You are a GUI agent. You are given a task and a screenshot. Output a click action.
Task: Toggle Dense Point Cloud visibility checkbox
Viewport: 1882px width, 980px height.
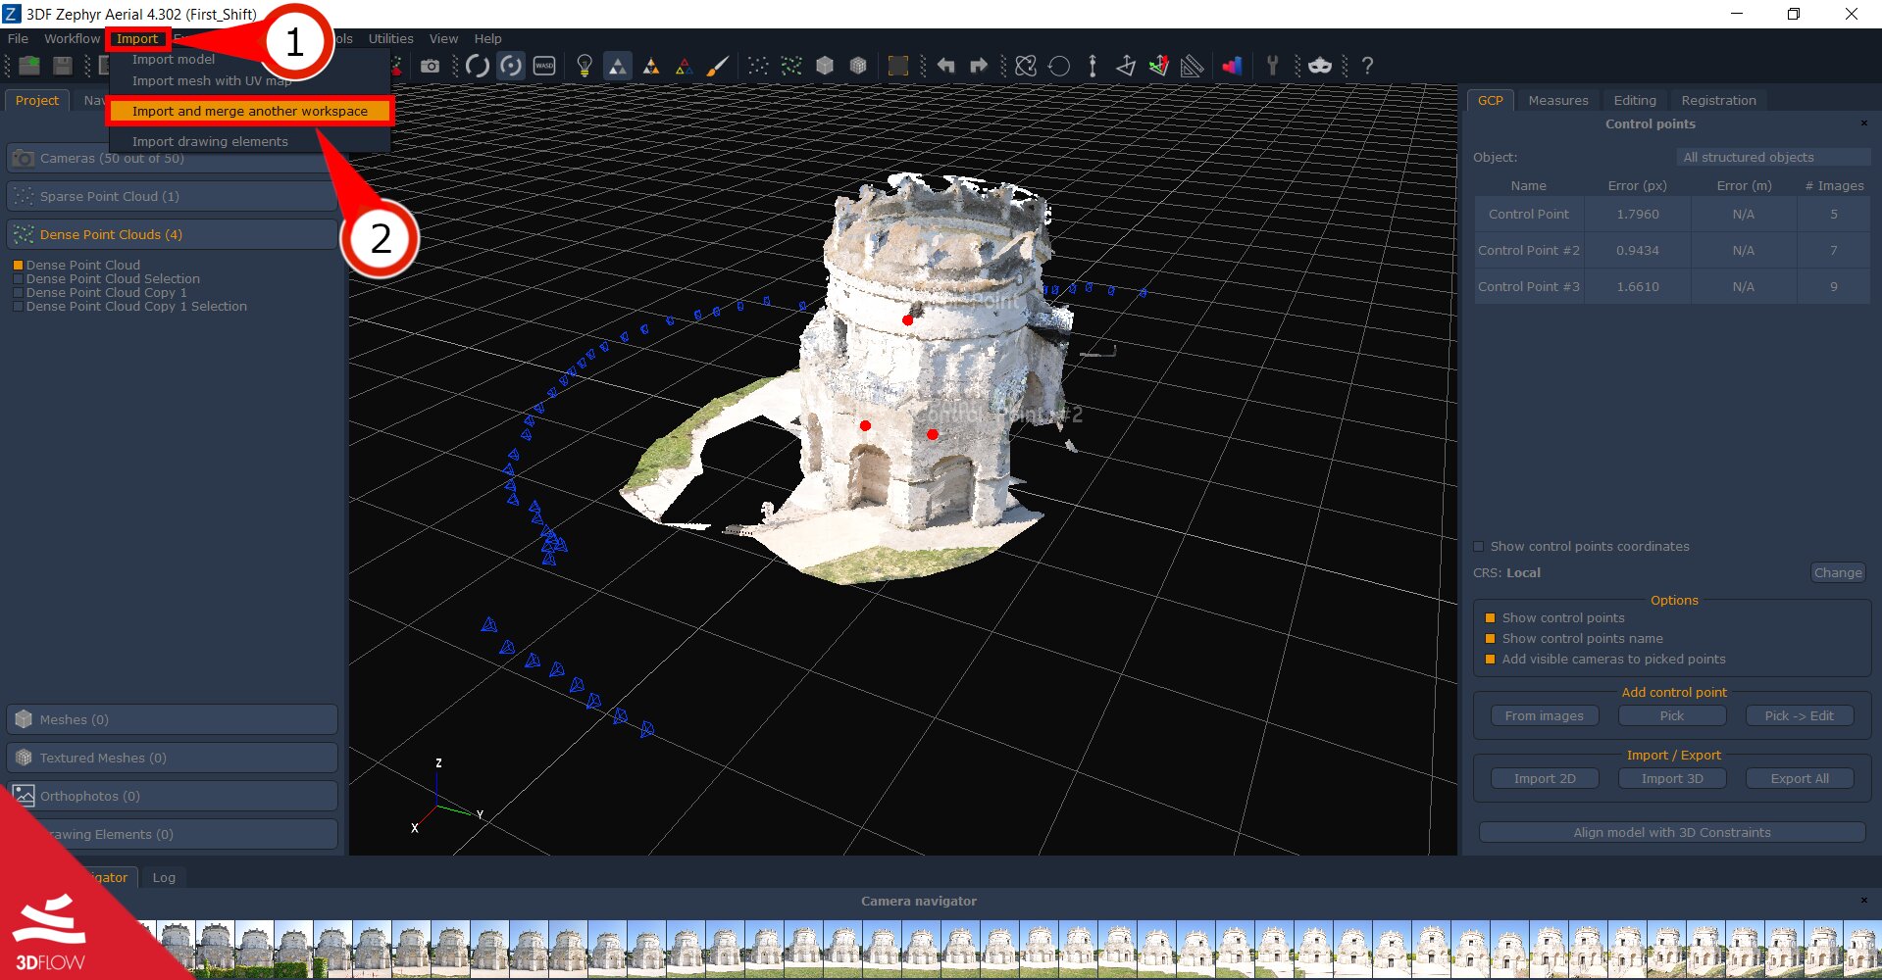click(18, 265)
